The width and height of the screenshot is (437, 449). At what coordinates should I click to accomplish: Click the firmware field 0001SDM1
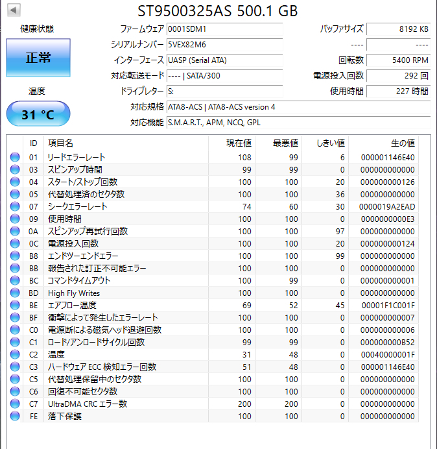(224, 29)
